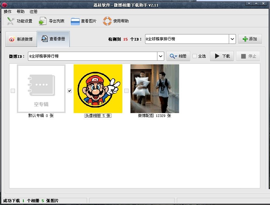270x205 pixels.
Task: Click the 停止 stop button
Action: pyautogui.click(x=248, y=56)
